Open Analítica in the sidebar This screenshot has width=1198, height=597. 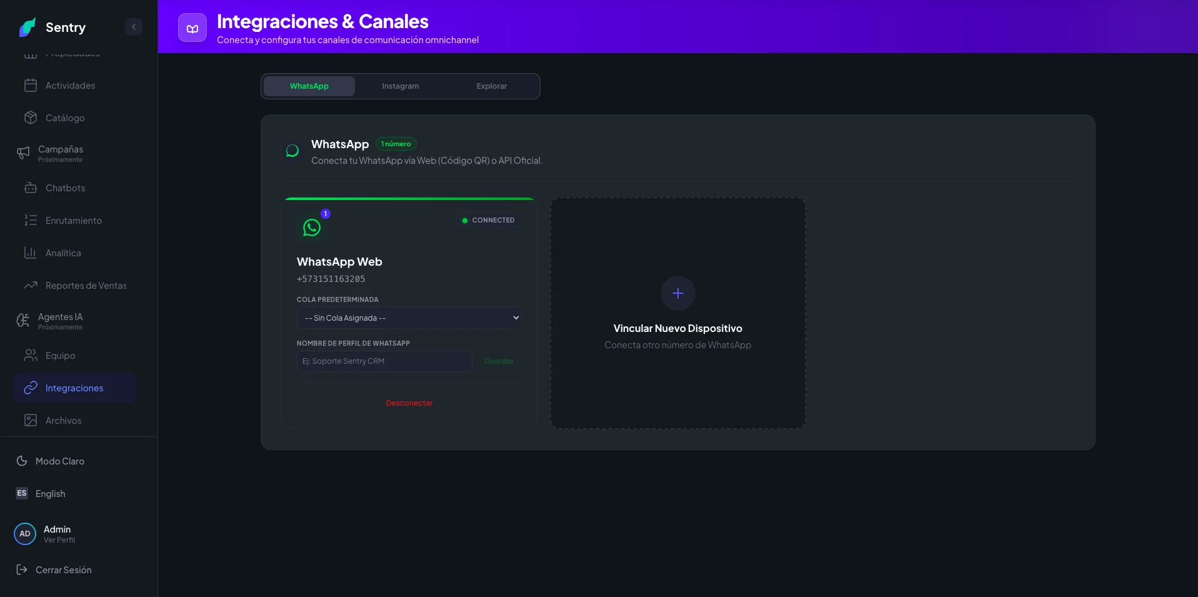[x=75, y=253]
